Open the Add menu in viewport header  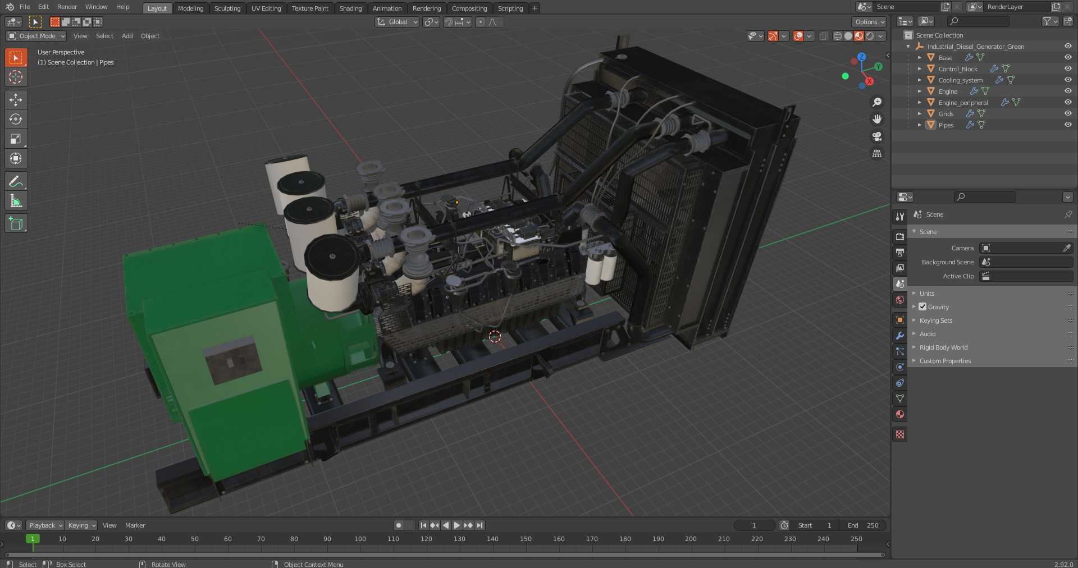[x=127, y=36]
